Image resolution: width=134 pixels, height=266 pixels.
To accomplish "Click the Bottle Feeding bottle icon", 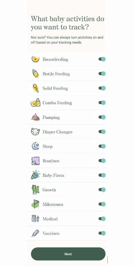I will coord(36,73).
